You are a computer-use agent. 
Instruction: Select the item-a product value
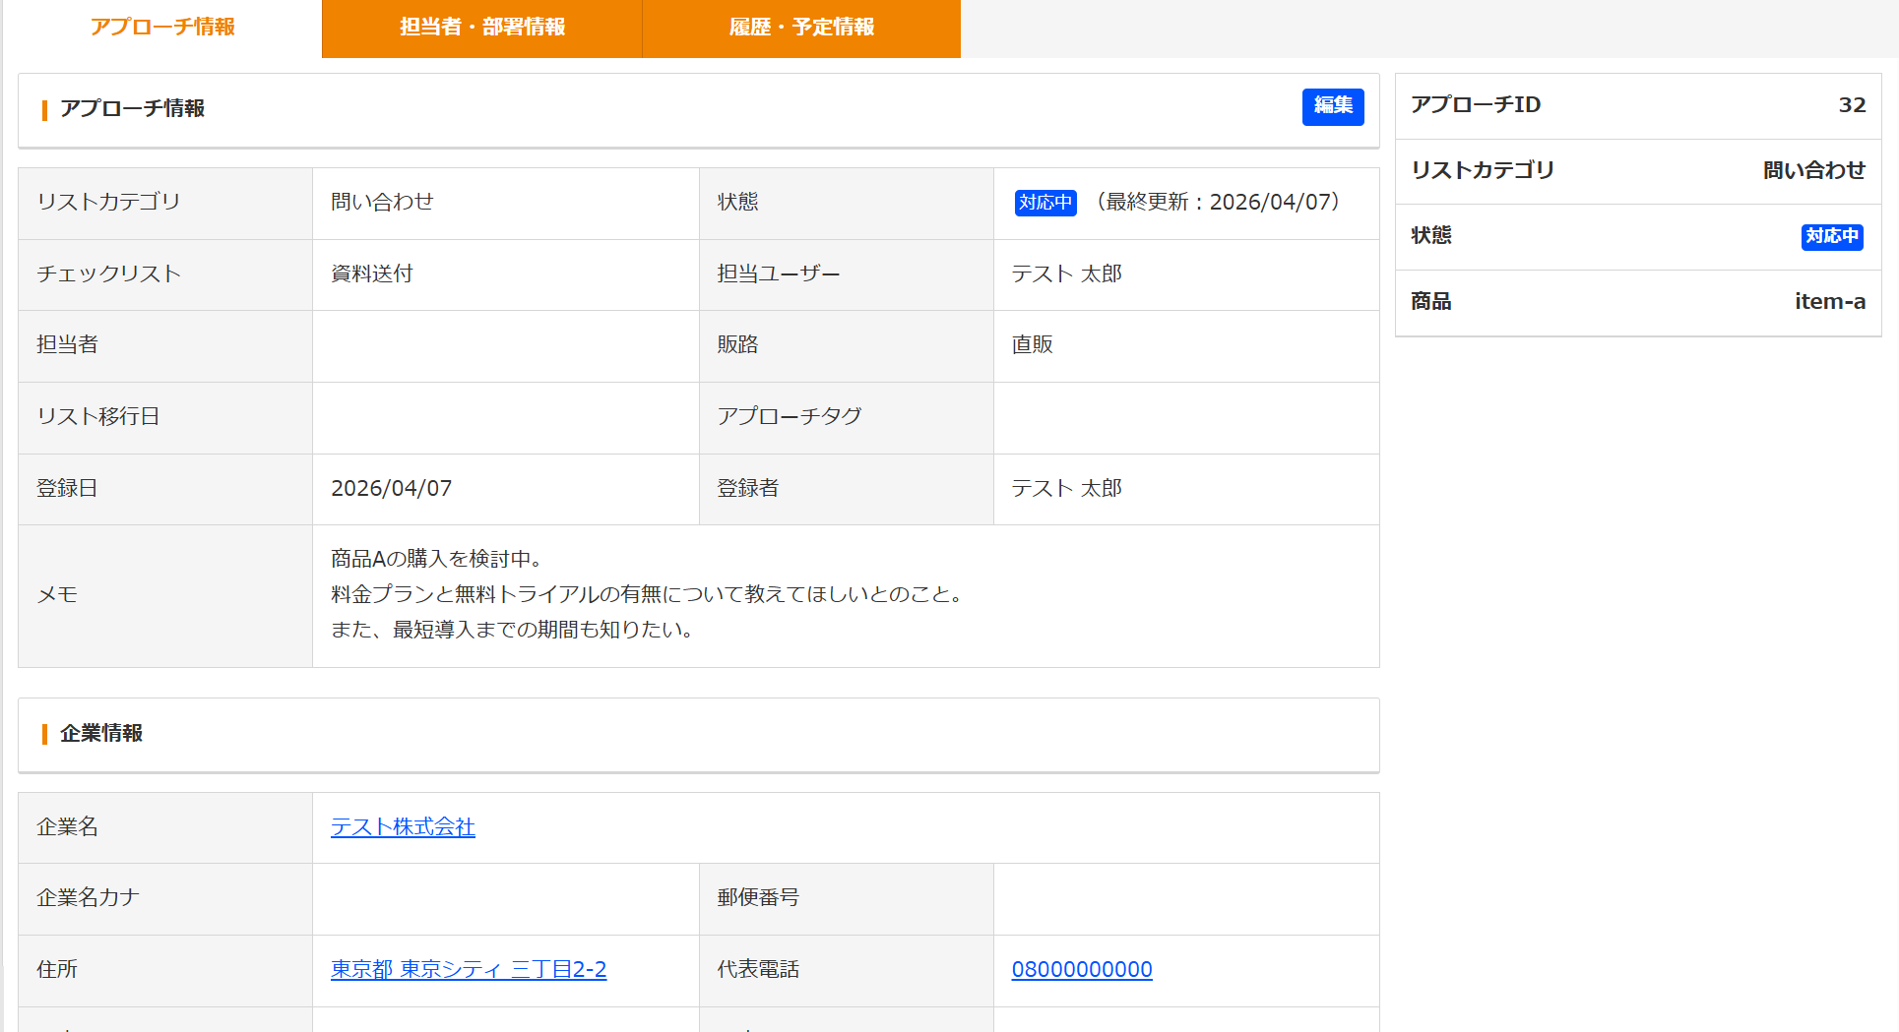[1829, 302]
